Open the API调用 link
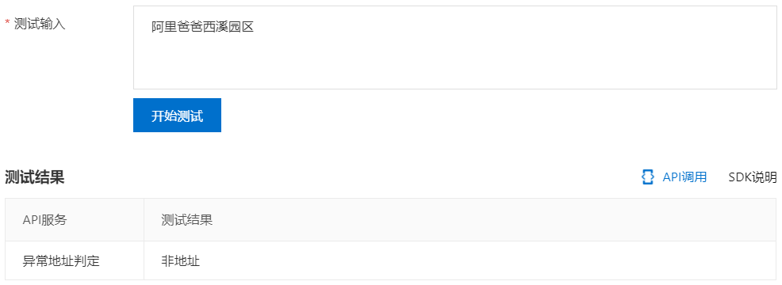 click(684, 177)
